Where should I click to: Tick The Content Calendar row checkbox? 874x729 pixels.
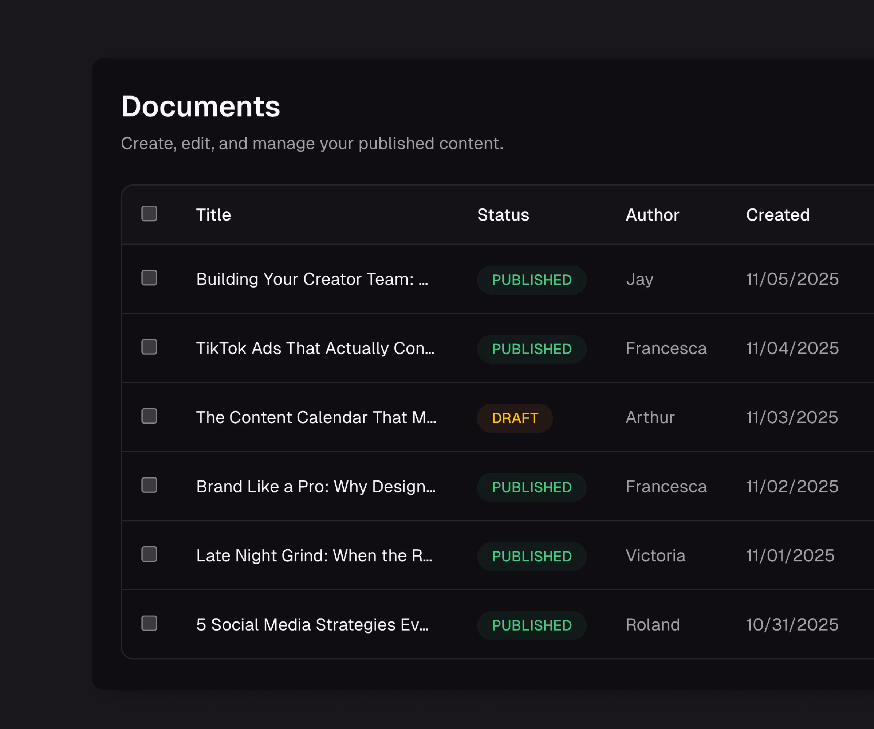point(149,416)
